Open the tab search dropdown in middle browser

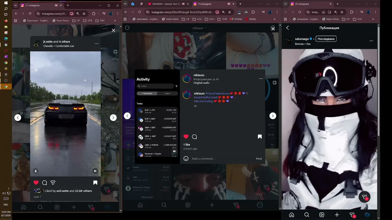coord(125,4)
